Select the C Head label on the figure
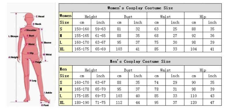225x109 pixels. [x=40, y=17]
